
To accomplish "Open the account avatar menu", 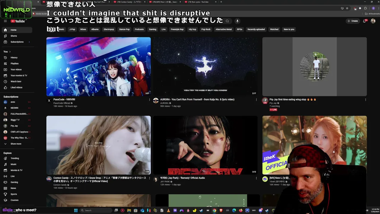I will pyautogui.click(x=373, y=21).
